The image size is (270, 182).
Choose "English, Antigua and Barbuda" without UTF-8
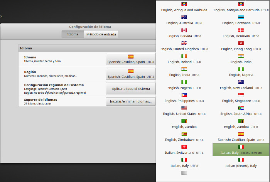[x=184, y=7]
